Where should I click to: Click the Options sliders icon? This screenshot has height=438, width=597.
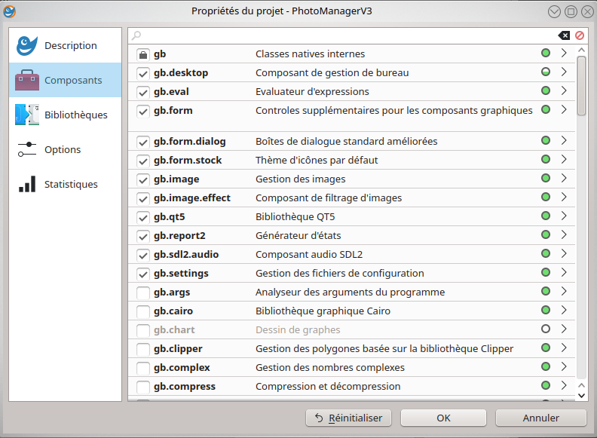pyautogui.click(x=26, y=149)
